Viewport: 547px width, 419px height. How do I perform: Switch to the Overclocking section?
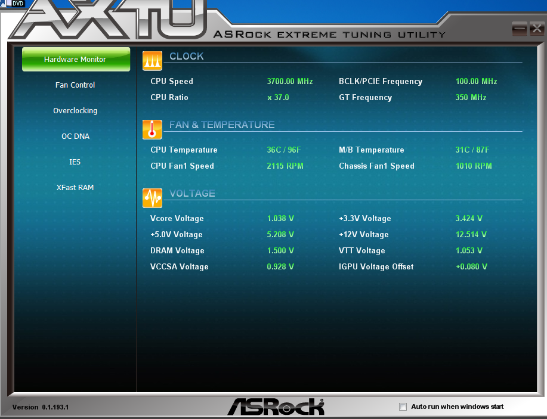(75, 111)
